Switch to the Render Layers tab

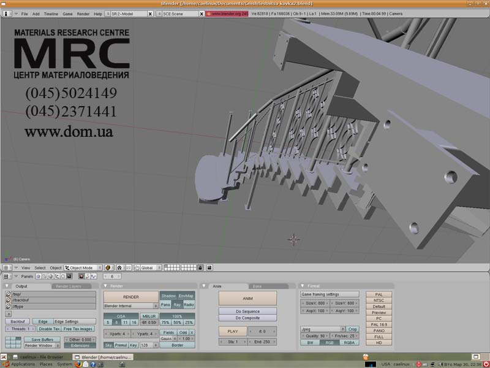(71, 286)
